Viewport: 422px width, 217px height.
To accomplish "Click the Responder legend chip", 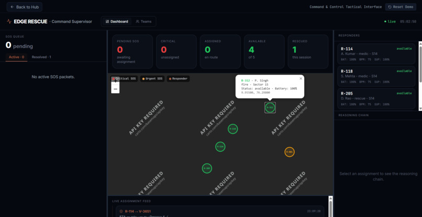I will click(178, 79).
